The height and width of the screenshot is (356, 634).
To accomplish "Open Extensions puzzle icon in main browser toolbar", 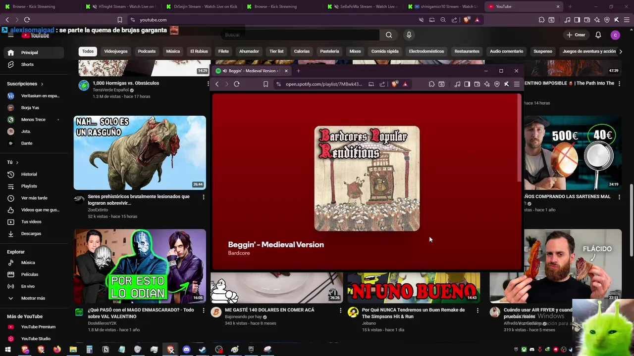I will pyautogui.click(x=541, y=20).
